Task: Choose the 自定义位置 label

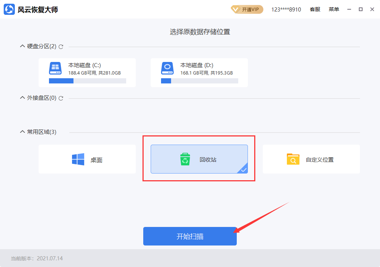Action: pyautogui.click(x=320, y=160)
